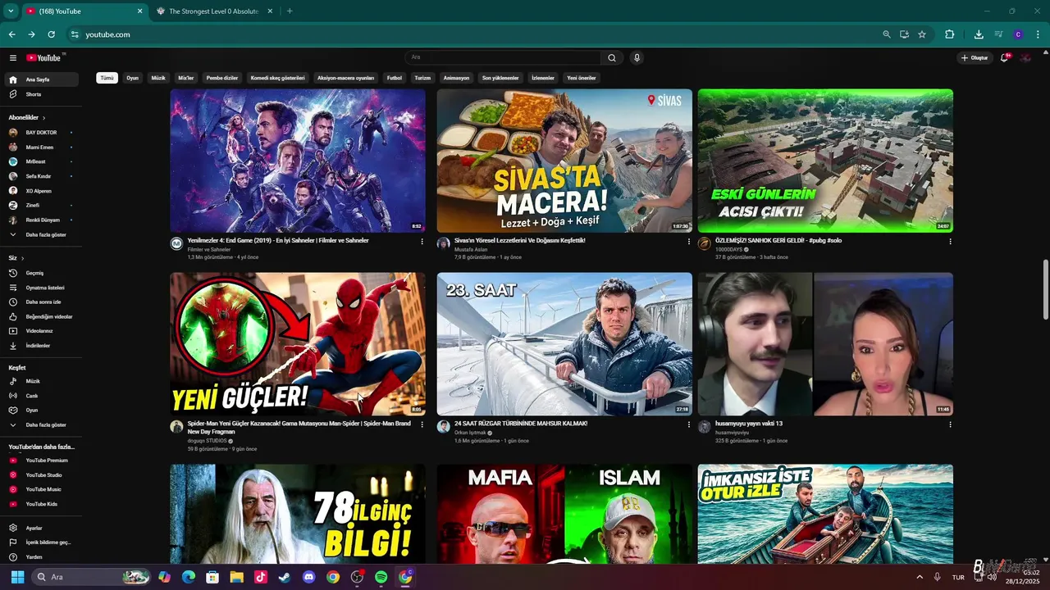Start voice search with the microphone icon

637,57
